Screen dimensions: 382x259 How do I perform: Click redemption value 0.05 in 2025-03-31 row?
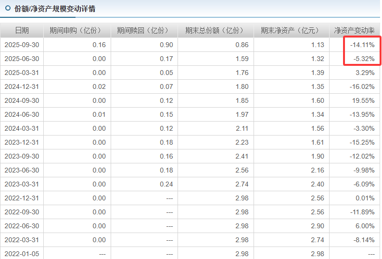coord(166,73)
